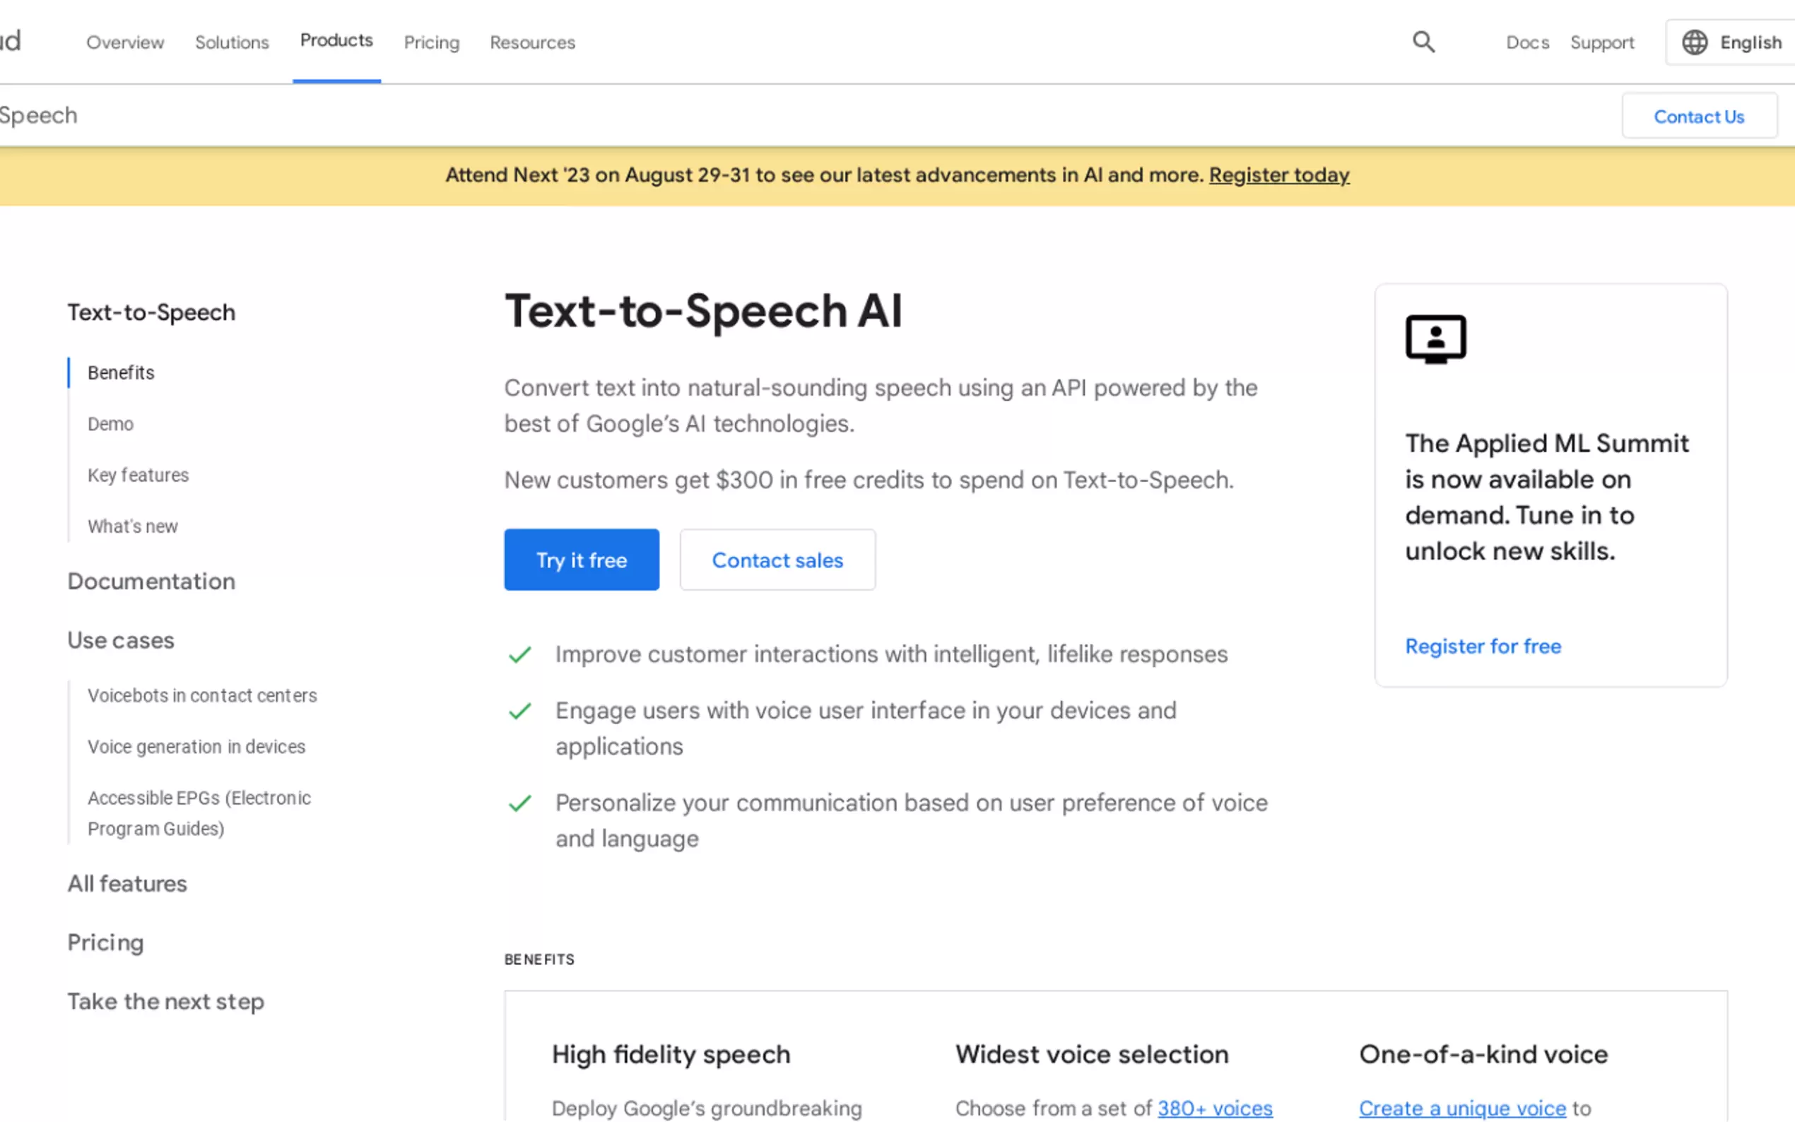Click the video screen icon in the Summit card
The height and width of the screenshot is (1122, 1795).
point(1435,340)
